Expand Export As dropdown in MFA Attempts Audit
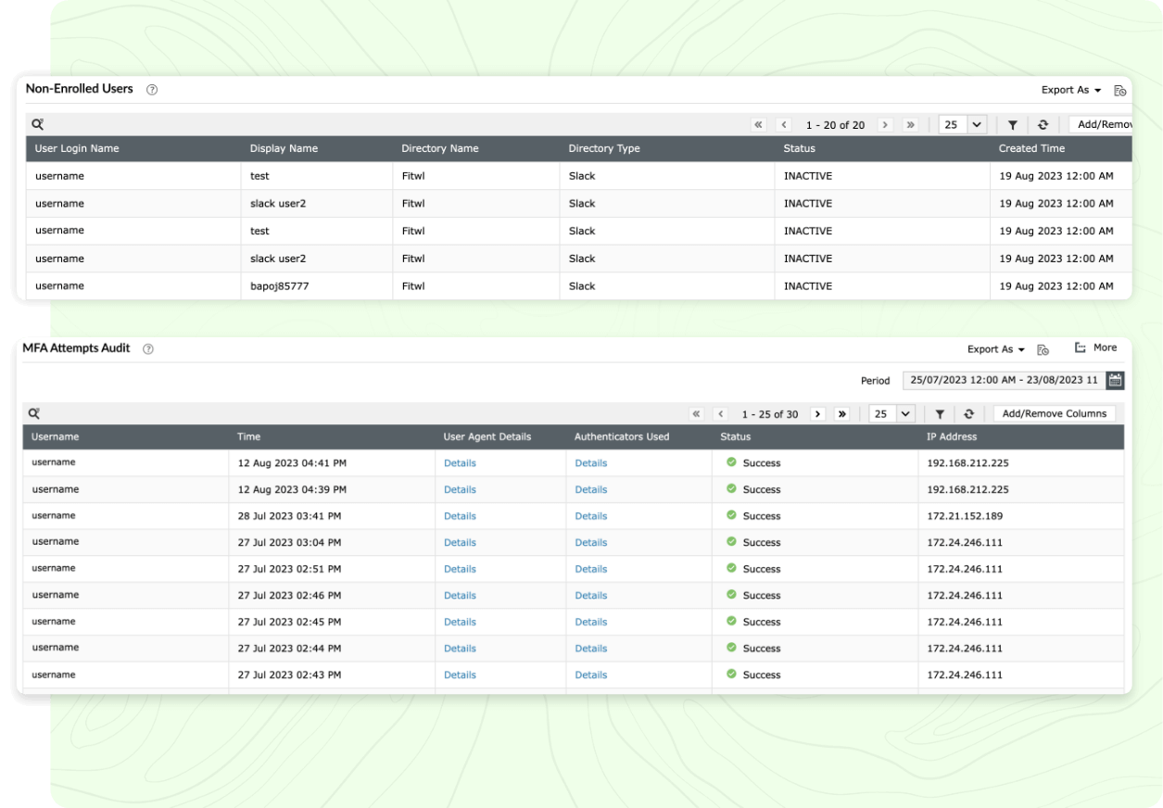 [x=996, y=349]
